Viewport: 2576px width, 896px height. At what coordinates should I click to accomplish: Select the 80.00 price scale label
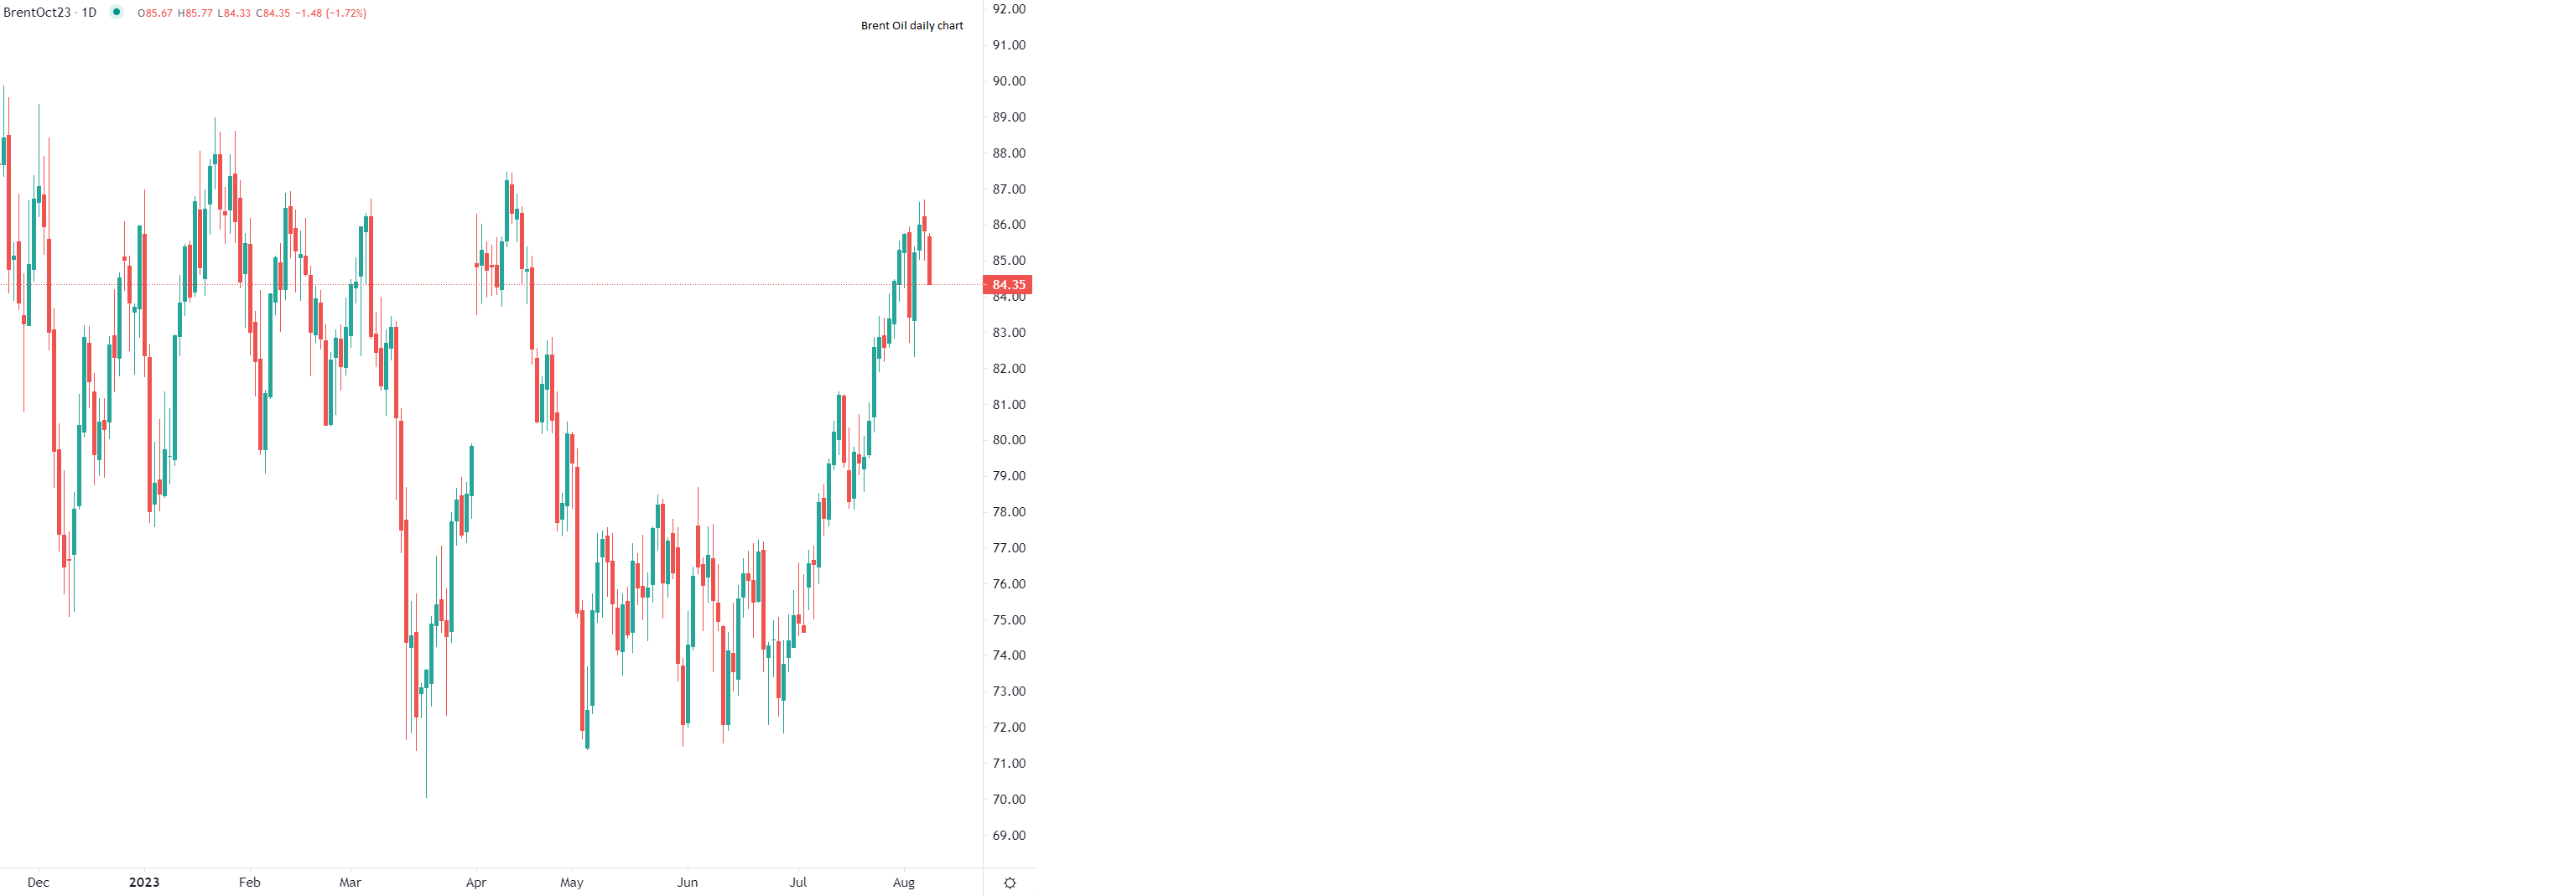[x=1008, y=440]
